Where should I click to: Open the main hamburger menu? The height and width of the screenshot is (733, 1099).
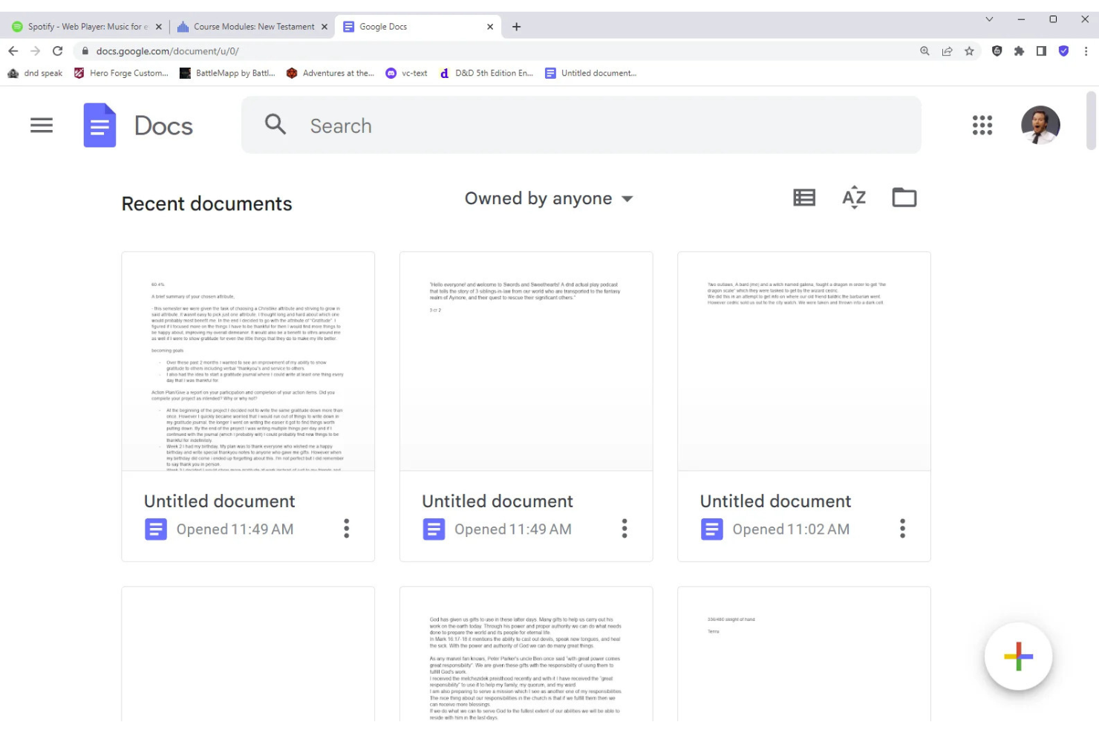(42, 126)
